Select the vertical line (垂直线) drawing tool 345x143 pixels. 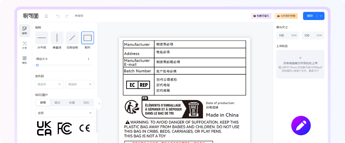57,38
